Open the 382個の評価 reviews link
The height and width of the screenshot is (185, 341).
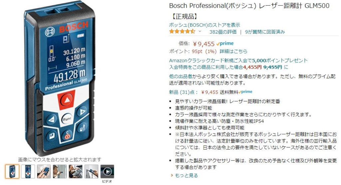[x=223, y=32]
